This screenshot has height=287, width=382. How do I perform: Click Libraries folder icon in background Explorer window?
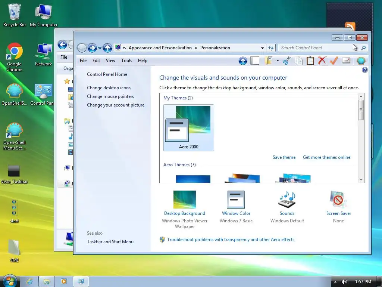[x=67, y=121]
